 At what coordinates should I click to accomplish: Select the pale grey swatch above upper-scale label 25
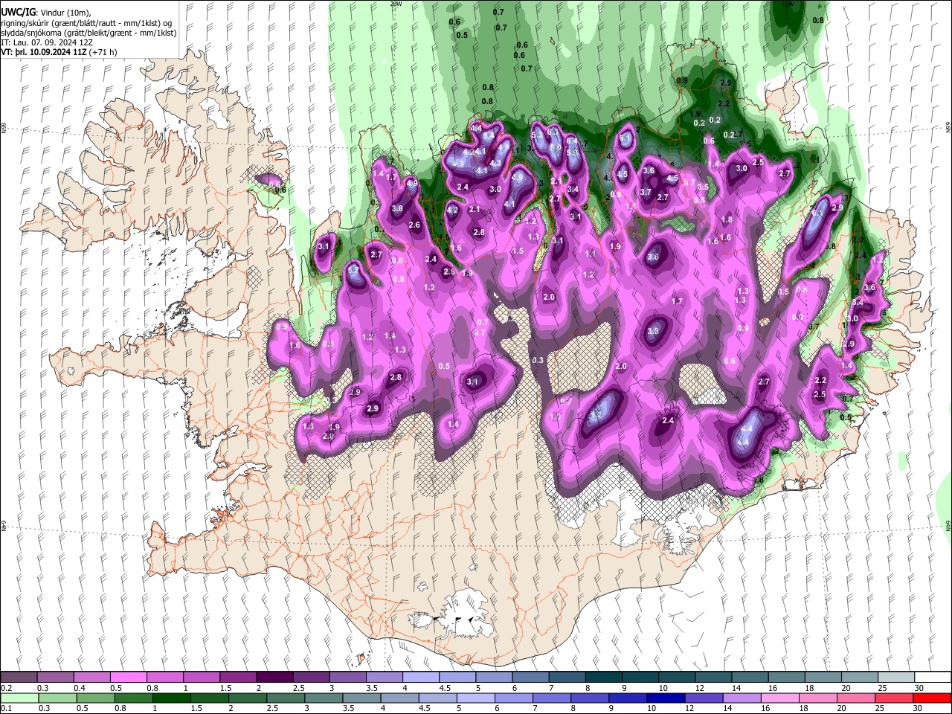(x=895, y=677)
